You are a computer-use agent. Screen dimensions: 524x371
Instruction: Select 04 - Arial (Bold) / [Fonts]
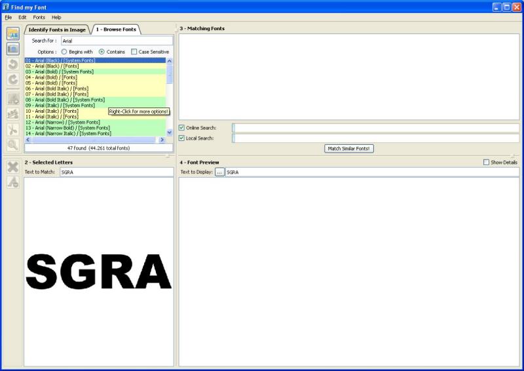tap(95, 77)
